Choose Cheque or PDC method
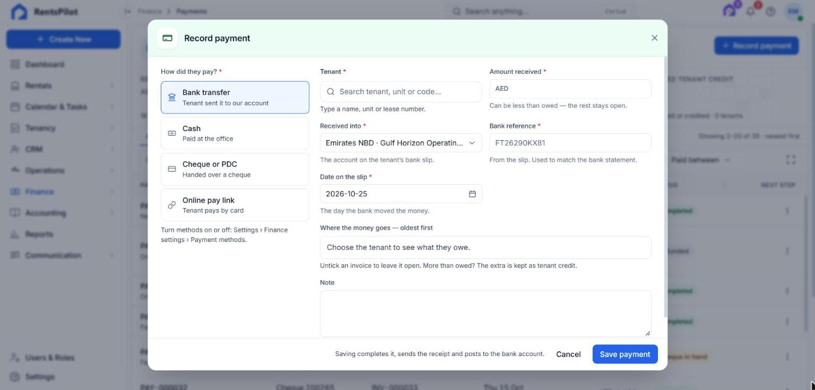The height and width of the screenshot is (390, 815). pyautogui.click(x=235, y=169)
